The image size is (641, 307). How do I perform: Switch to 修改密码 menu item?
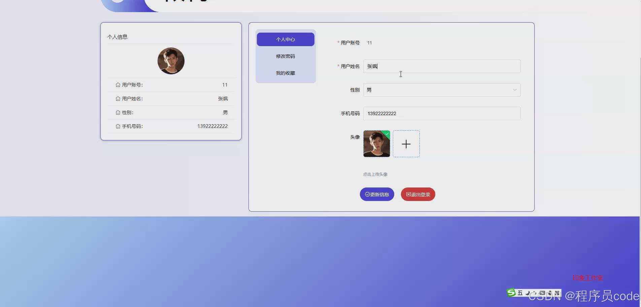pyautogui.click(x=285, y=56)
